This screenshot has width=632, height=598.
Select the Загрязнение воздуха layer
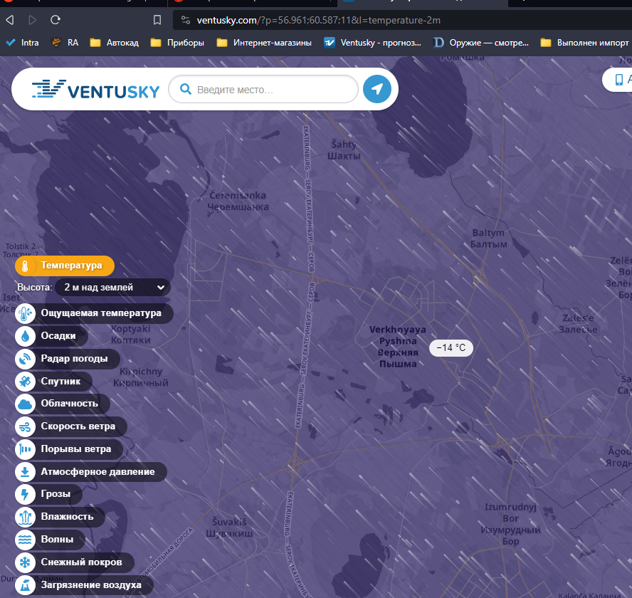pyautogui.click(x=84, y=584)
